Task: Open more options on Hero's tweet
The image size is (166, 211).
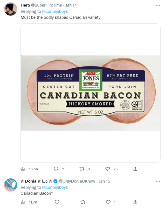Action: tap(158, 5)
